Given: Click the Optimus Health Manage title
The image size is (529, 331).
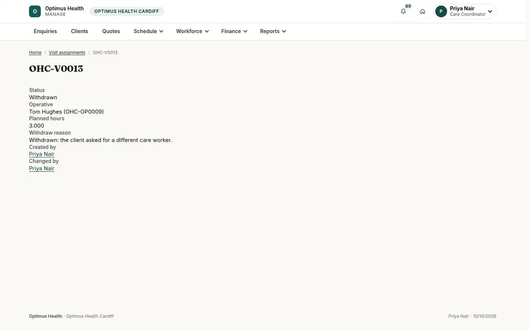Looking at the screenshot, I should [64, 11].
